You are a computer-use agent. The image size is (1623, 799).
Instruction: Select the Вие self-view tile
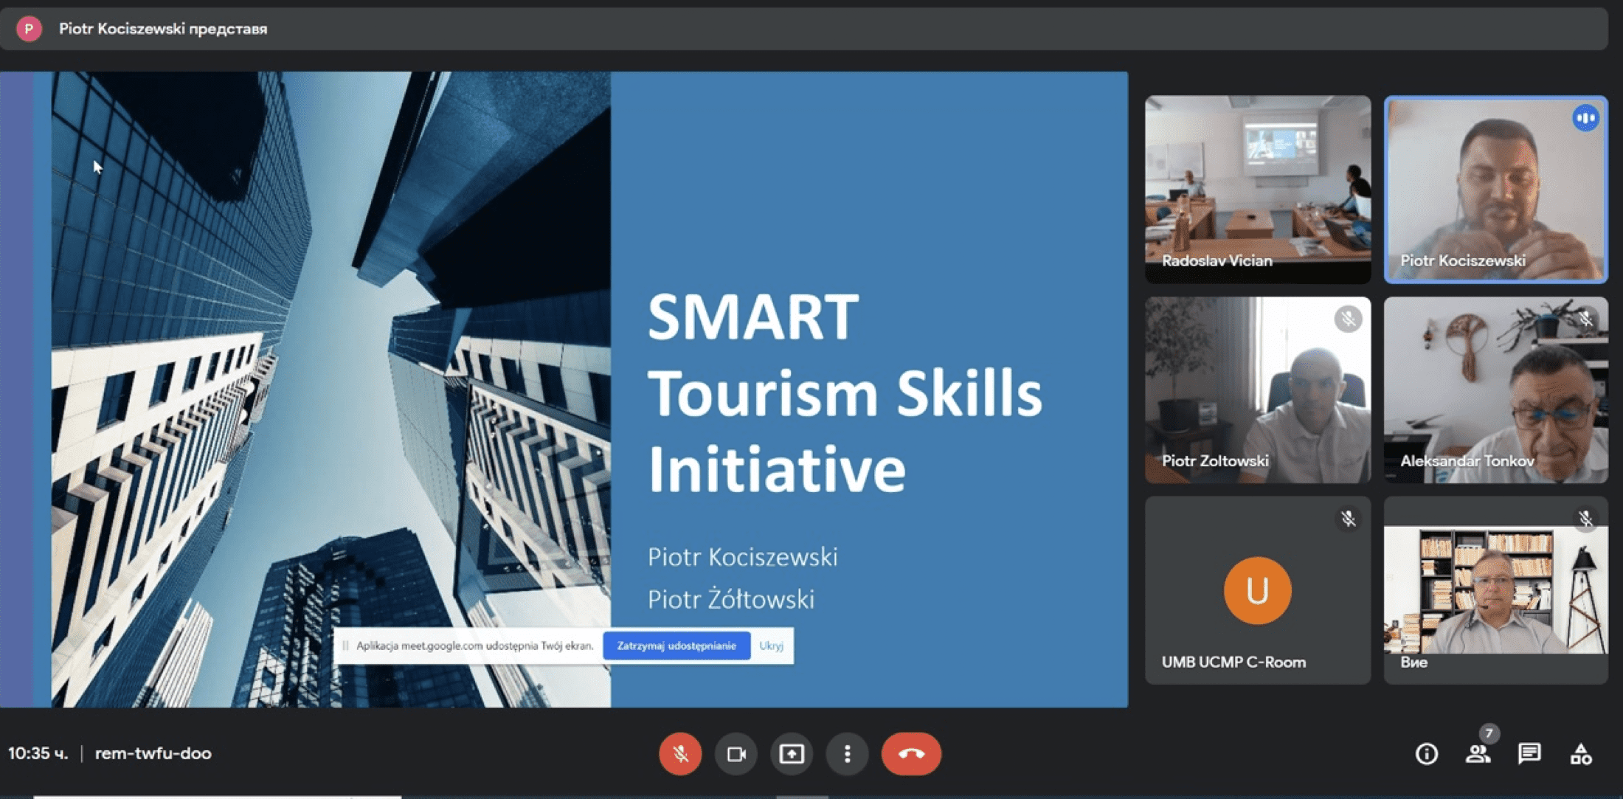[1495, 590]
